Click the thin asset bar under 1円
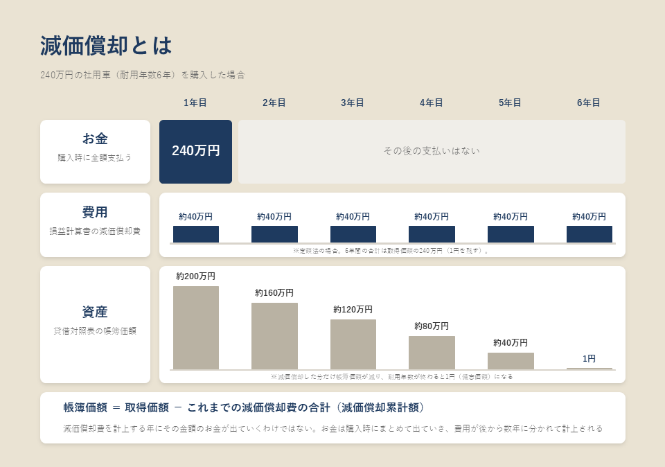Screen dimensions: 665x467 589,369
